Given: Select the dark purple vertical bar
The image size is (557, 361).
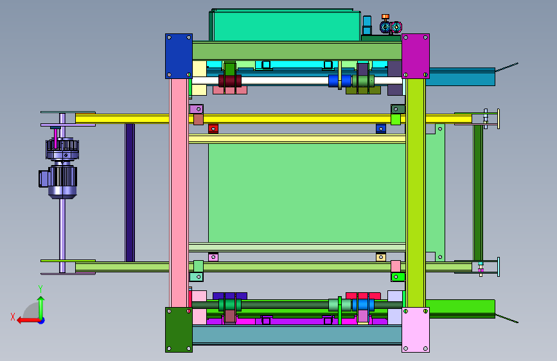Looking at the screenshot, I should coord(130,193).
